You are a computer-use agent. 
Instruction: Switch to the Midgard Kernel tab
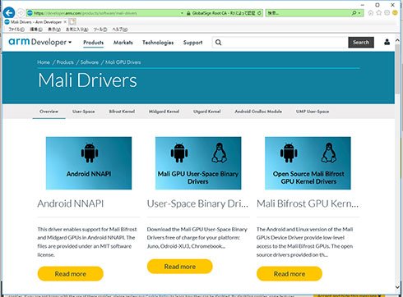[164, 112]
